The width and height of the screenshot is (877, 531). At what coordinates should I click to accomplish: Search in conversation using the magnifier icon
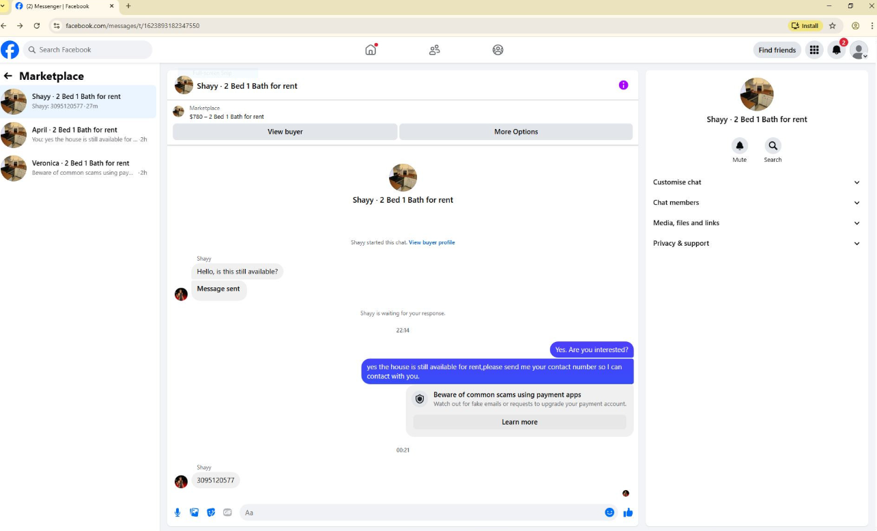[773, 145]
